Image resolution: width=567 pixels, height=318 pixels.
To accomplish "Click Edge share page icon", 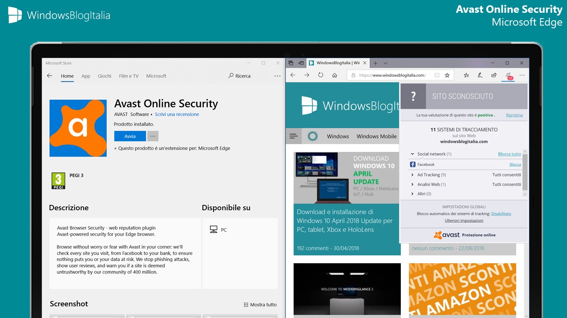I will 494,76.
